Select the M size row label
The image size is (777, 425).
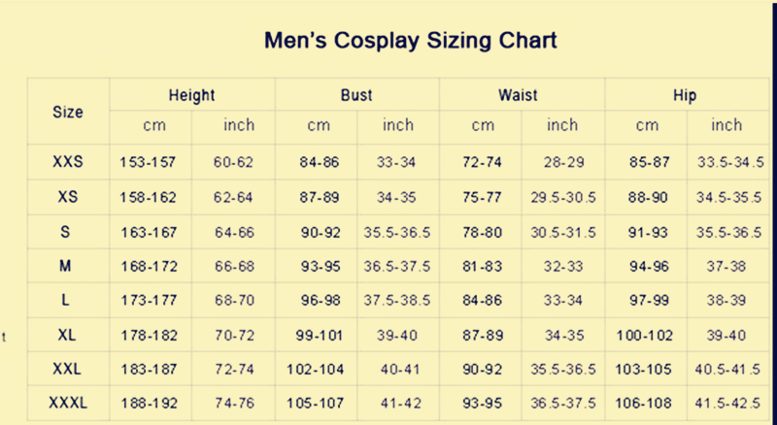pyautogui.click(x=65, y=266)
